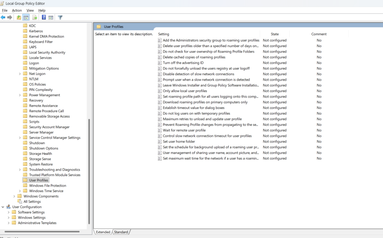Open the View menu
383x238 pixels.
tap(30, 10)
